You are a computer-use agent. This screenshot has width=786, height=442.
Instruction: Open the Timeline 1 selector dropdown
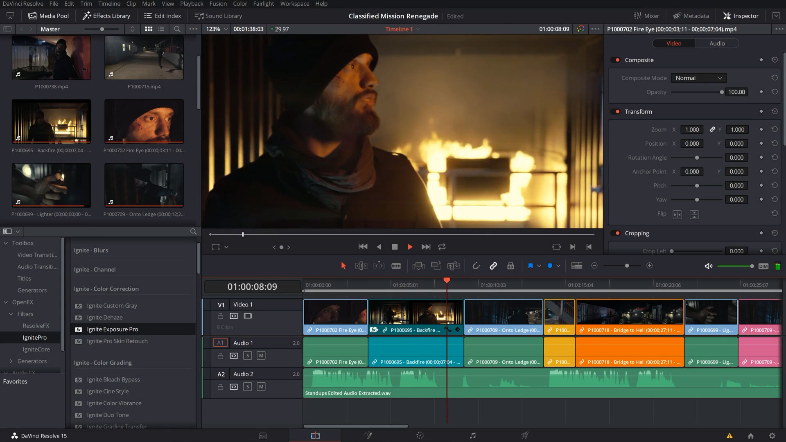click(x=417, y=29)
